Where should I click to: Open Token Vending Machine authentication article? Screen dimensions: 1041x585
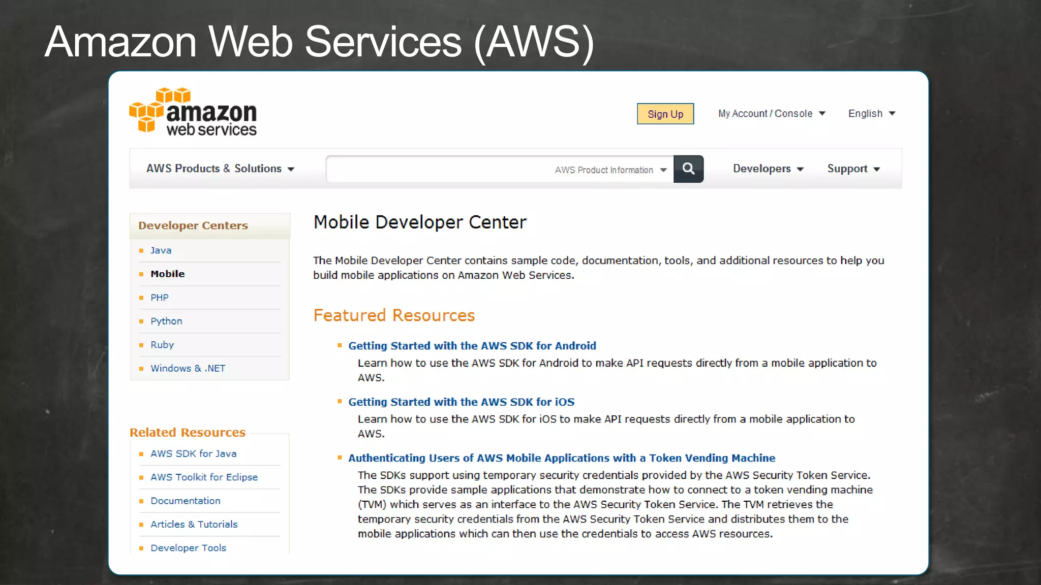pyautogui.click(x=561, y=458)
